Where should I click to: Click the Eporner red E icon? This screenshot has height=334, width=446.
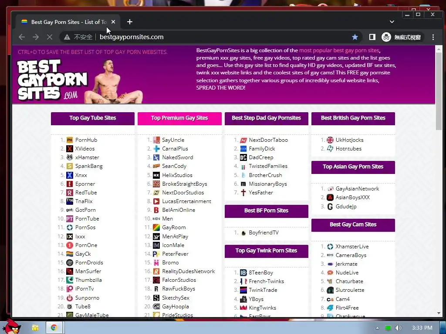coord(70,184)
